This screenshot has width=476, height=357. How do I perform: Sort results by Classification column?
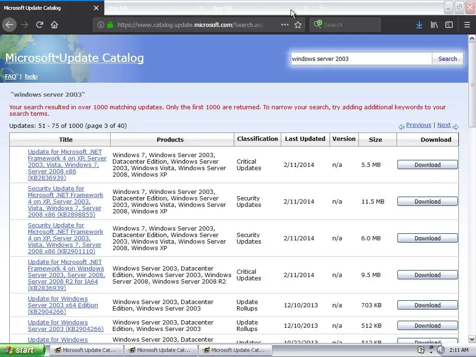pyautogui.click(x=258, y=139)
